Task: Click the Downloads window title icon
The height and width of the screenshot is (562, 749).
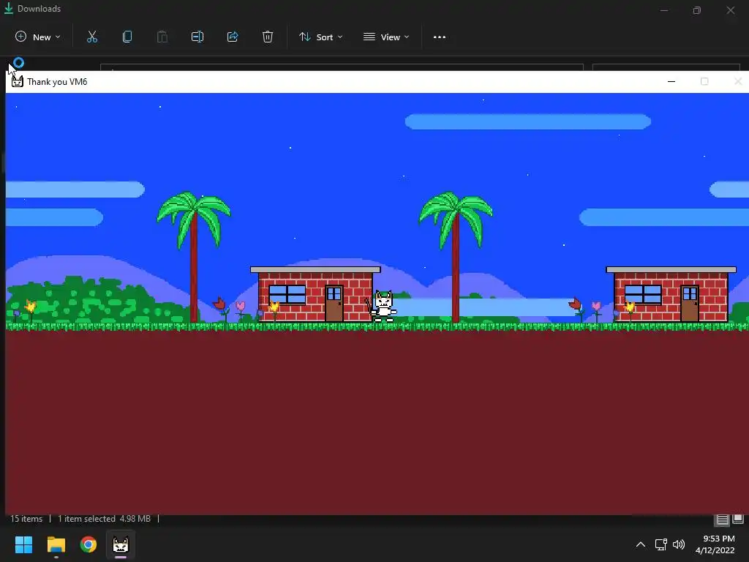Action: 9,8
